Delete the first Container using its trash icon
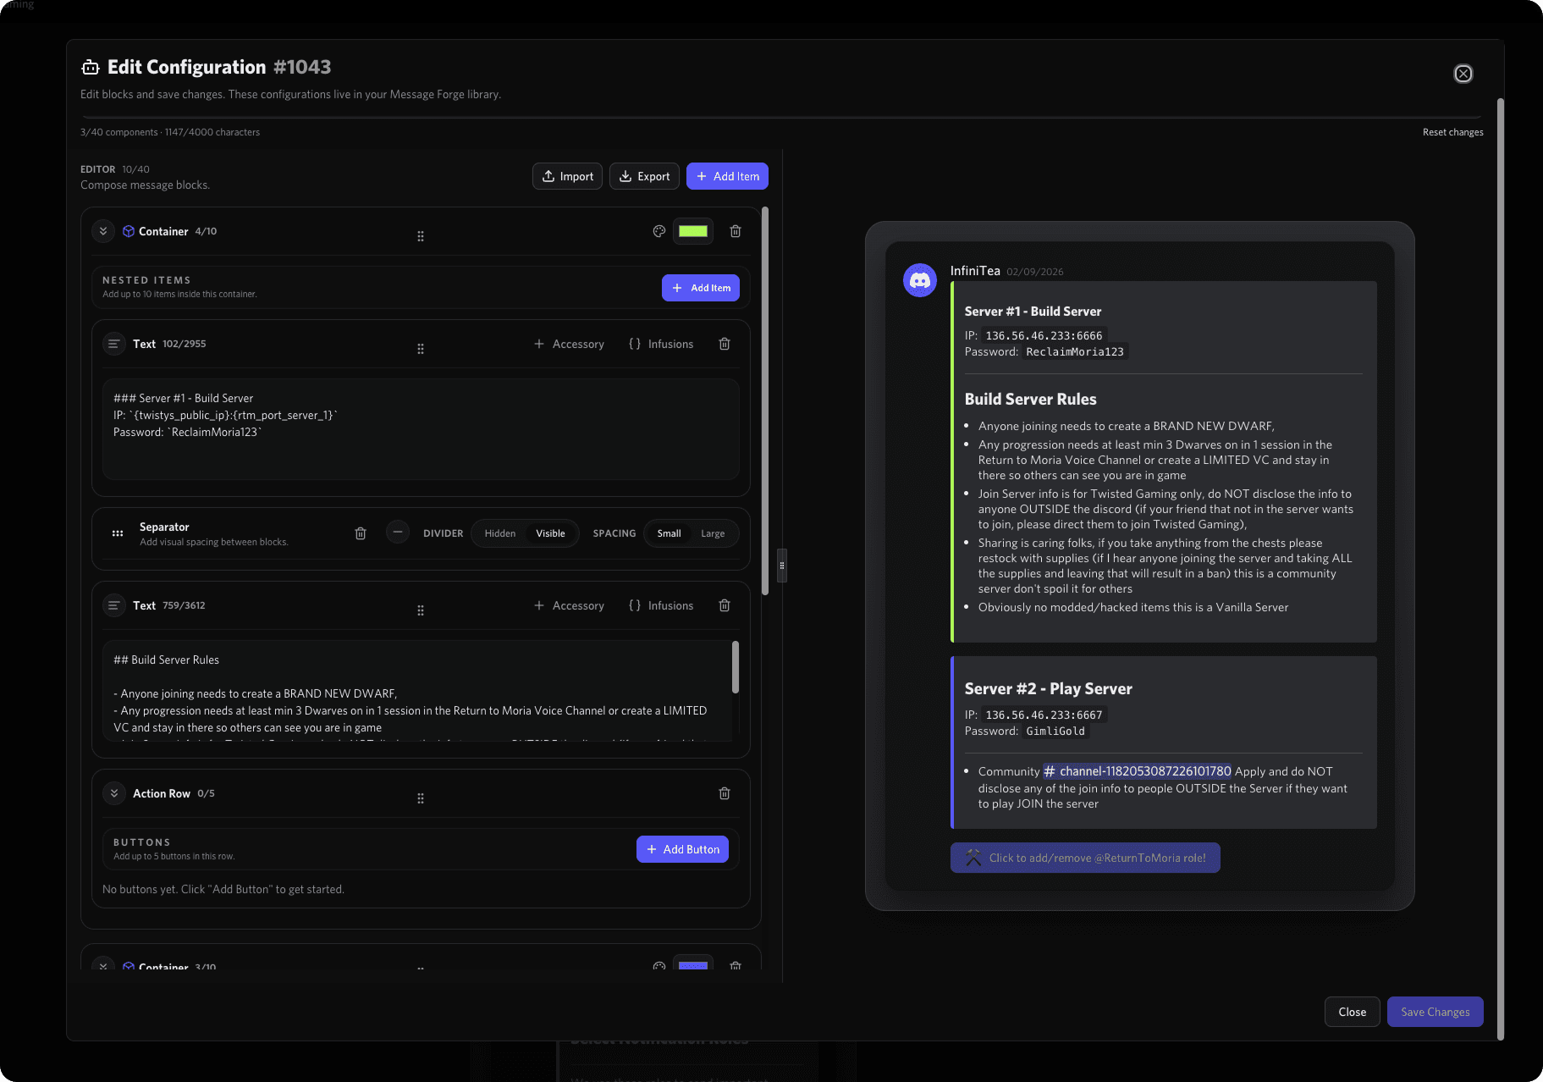The width and height of the screenshot is (1543, 1082). tap(735, 230)
